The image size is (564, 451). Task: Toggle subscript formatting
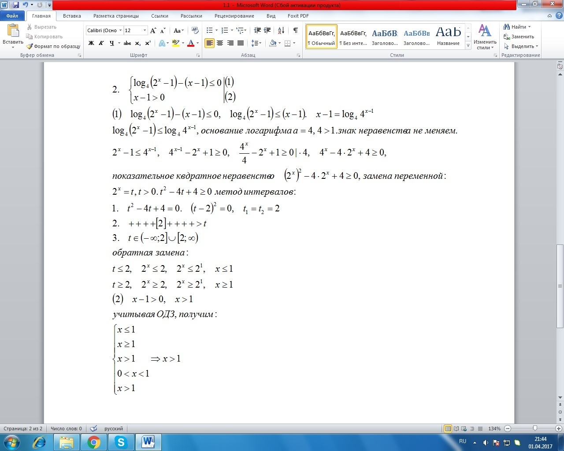pyautogui.click(x=138, y=43)
